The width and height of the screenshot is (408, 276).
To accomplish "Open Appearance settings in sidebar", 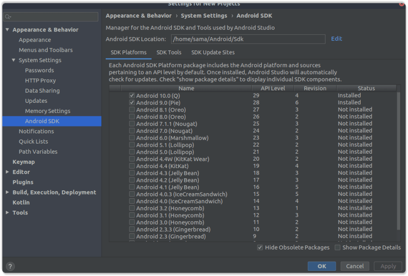I will click(35, 40).
